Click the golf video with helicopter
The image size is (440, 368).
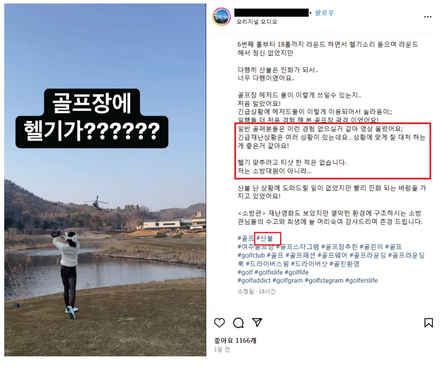point(105,180)
